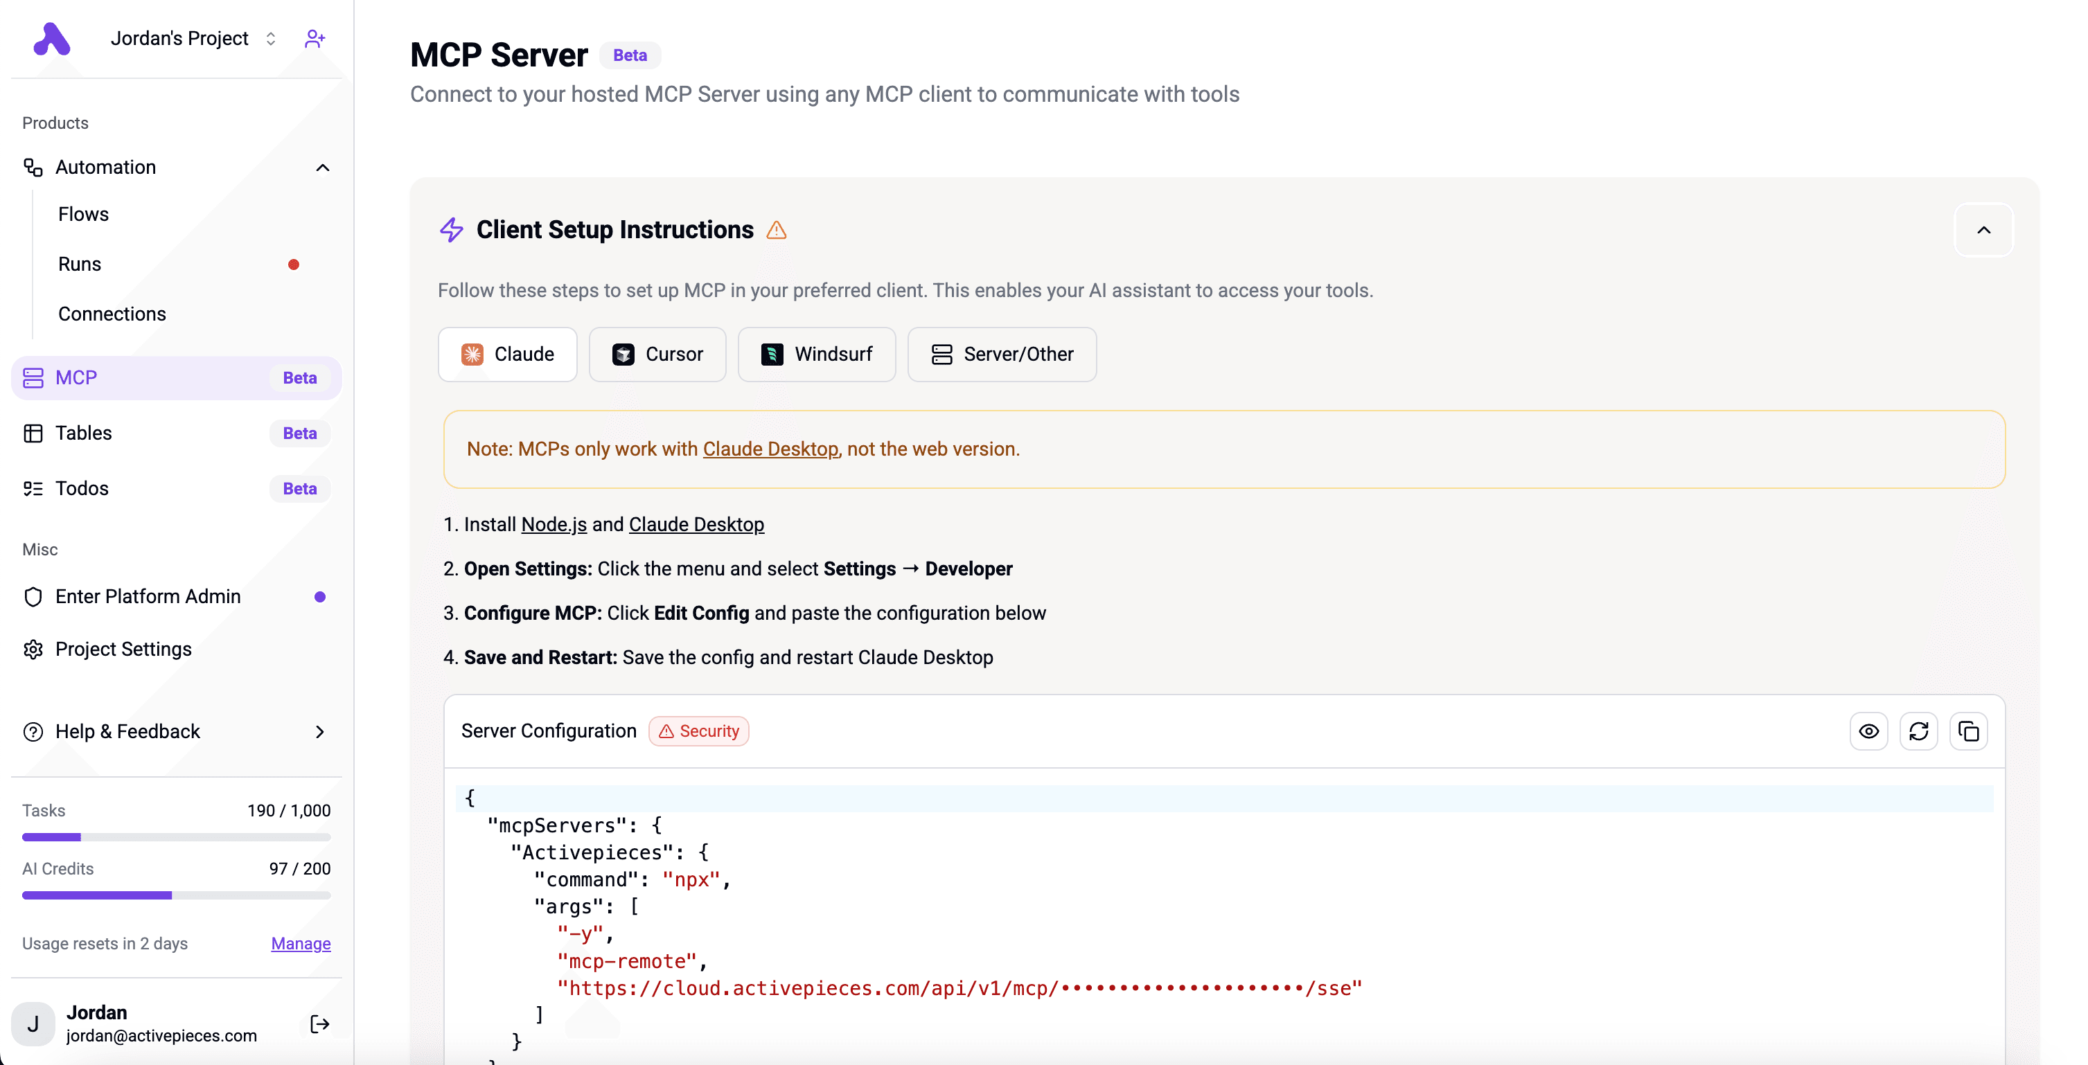Expand Help & Feedback arrow
The width and height of the screenshot is (2088, 1065).
click(x=319, y=732)
